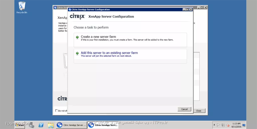Launch Server Manager from the taskbar

tap(31, 125)
